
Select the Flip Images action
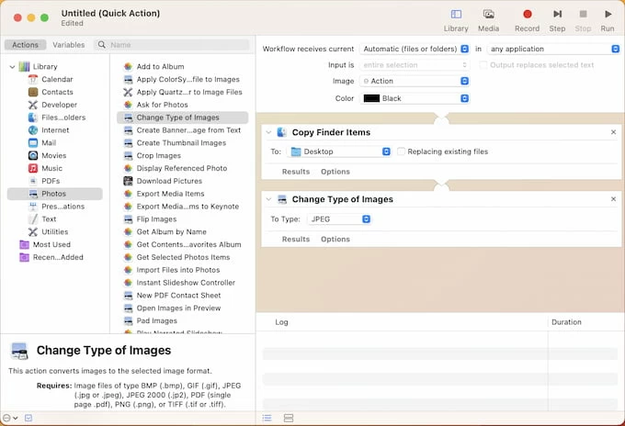coord(155,219)
